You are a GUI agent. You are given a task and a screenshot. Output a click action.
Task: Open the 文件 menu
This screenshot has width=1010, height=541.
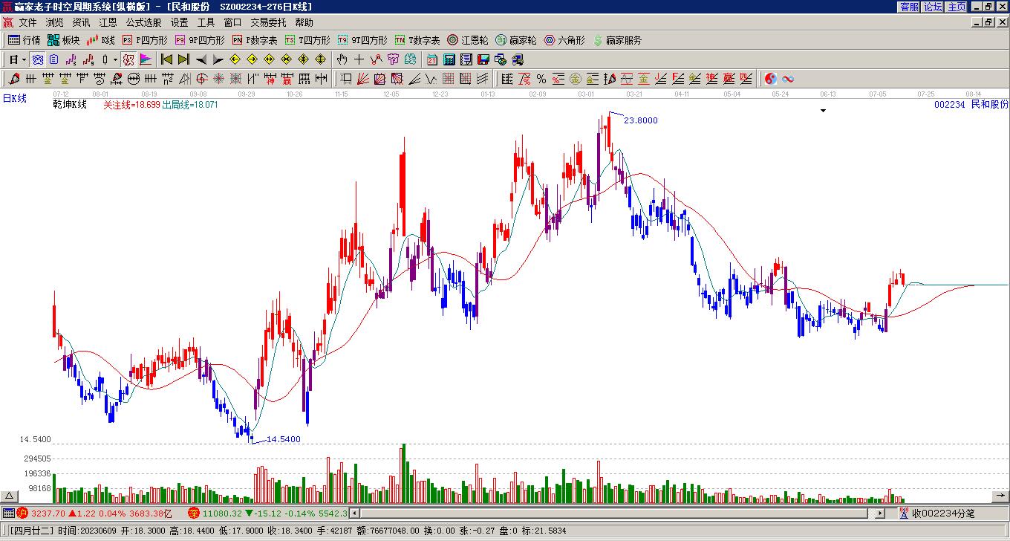(x=27, y=22)
